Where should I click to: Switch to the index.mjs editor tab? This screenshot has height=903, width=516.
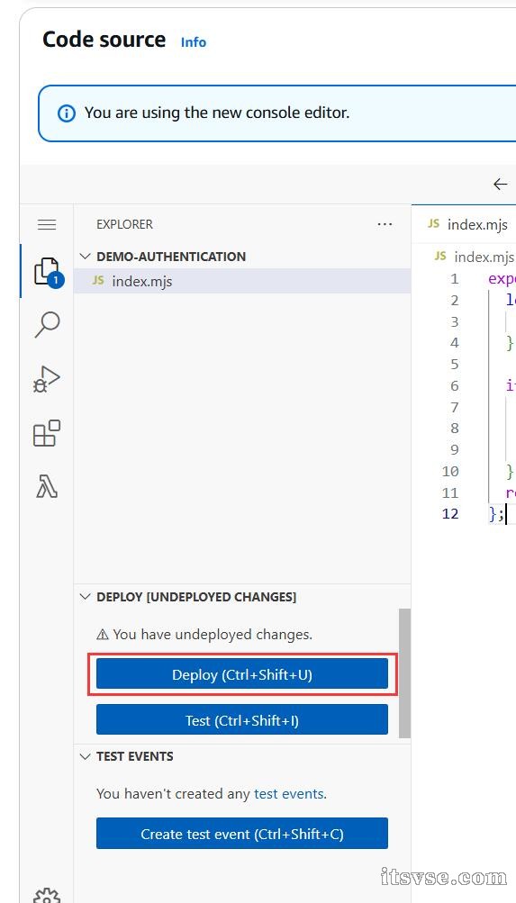(x=467, y=224)
